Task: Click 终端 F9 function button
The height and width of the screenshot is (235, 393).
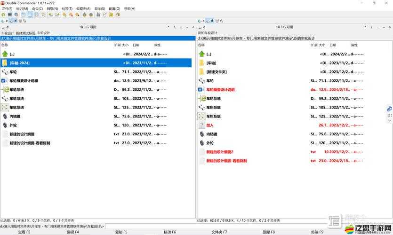Action: pyautogui.click(x=317, y=232)
